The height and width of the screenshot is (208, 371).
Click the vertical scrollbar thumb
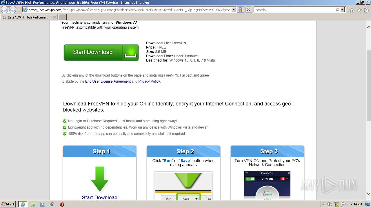click(369, 85)
